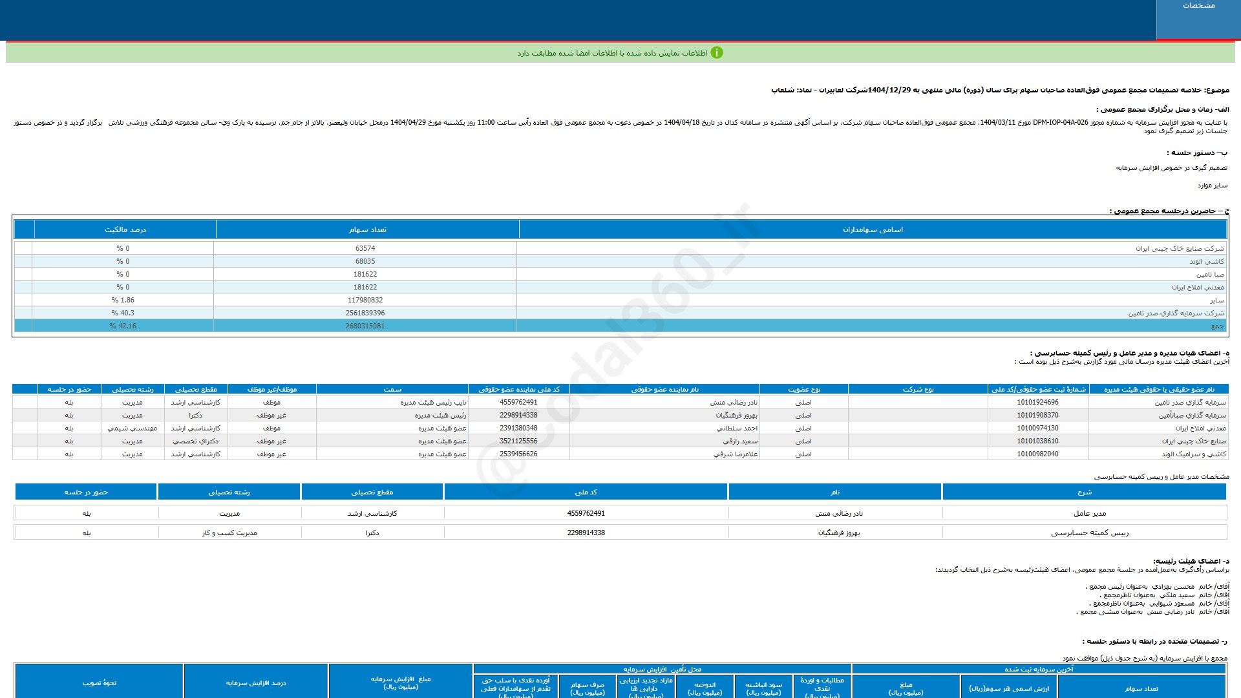Click education level 'دکترای تخصصی'
The width and height of the screenshot is (1241, 698).
pos(196,441)
